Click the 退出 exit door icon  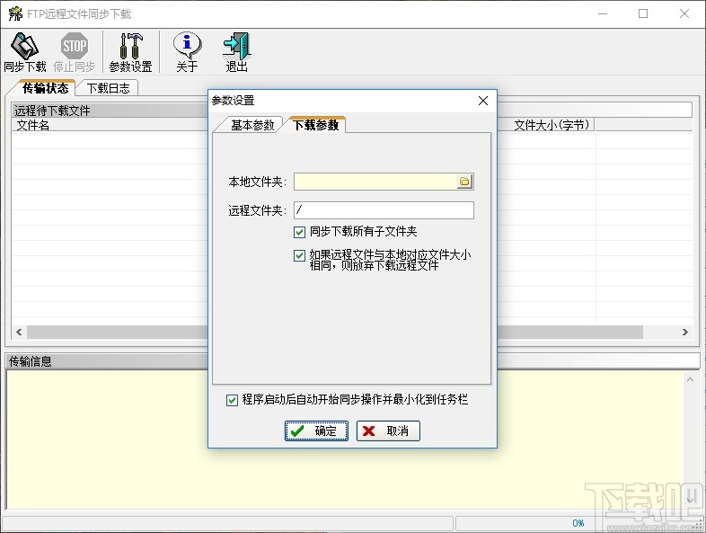point(236,51)
